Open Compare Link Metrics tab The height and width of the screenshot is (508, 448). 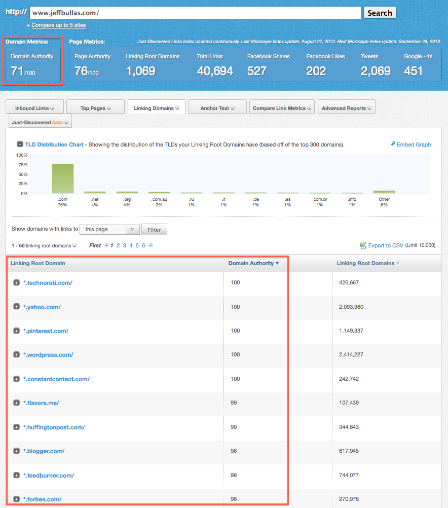pyautogui.click(x=282, y=106)
